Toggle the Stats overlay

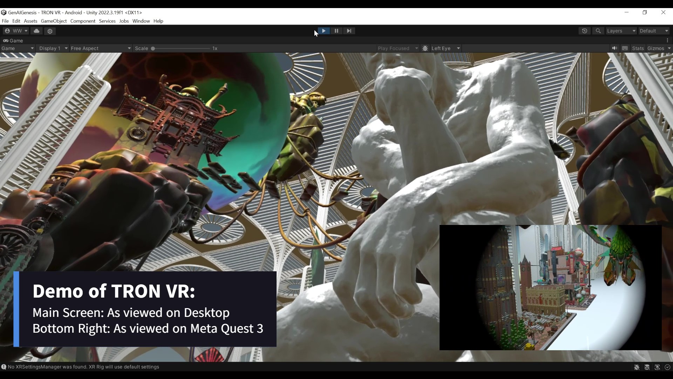tap(638, 48)
